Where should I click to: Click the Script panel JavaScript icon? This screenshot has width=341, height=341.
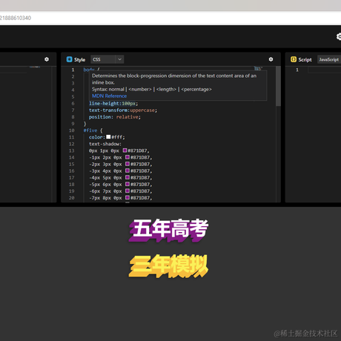pyautogui.click(x=294, y=59)
